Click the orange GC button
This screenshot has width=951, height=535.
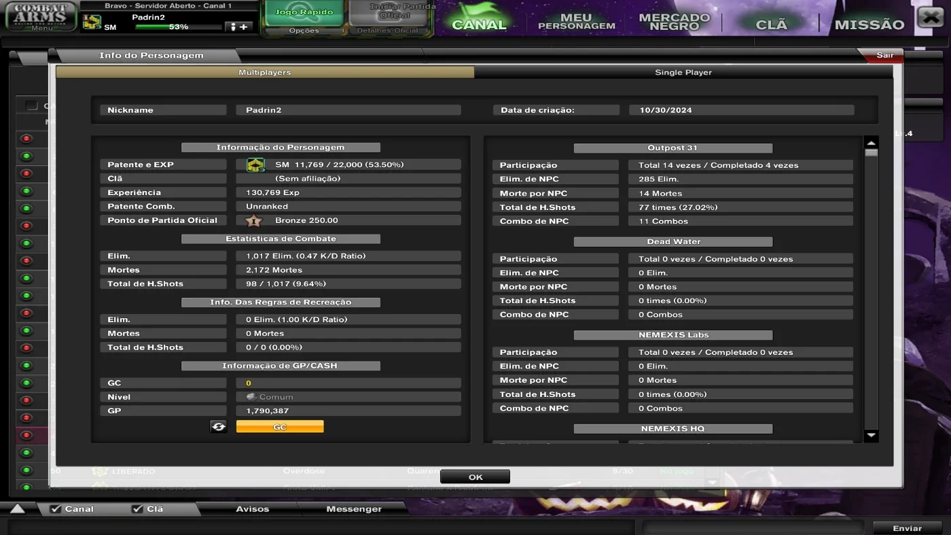[280, 426]
